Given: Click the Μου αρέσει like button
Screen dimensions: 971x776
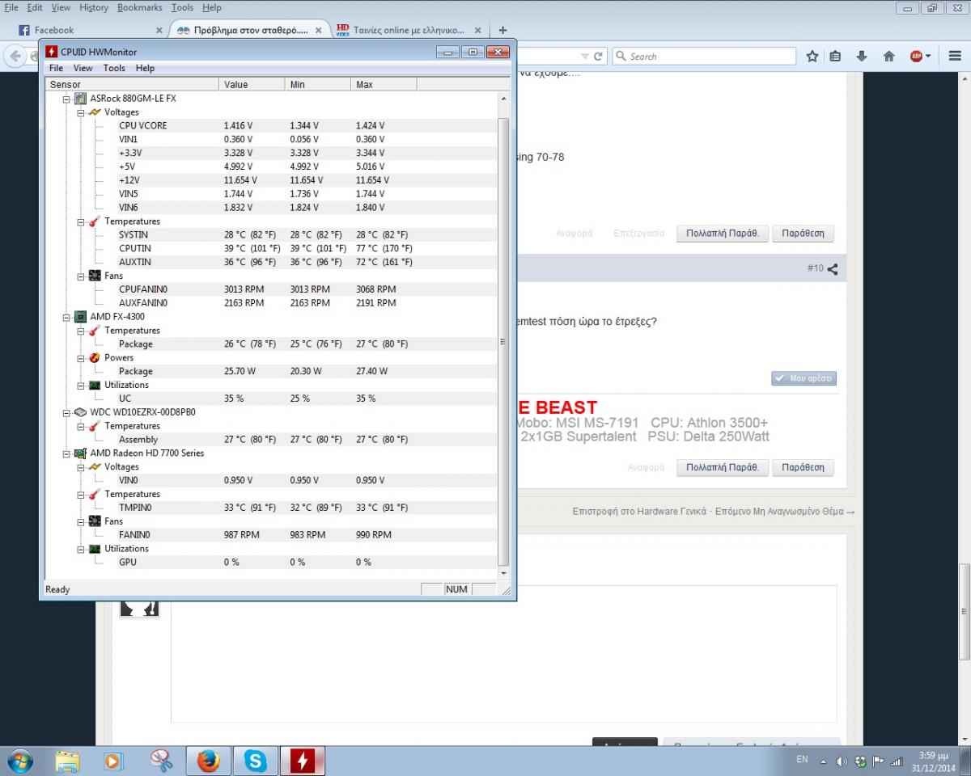Looking at the screenshot, I should pyautogui.click(x=804, y=378).
